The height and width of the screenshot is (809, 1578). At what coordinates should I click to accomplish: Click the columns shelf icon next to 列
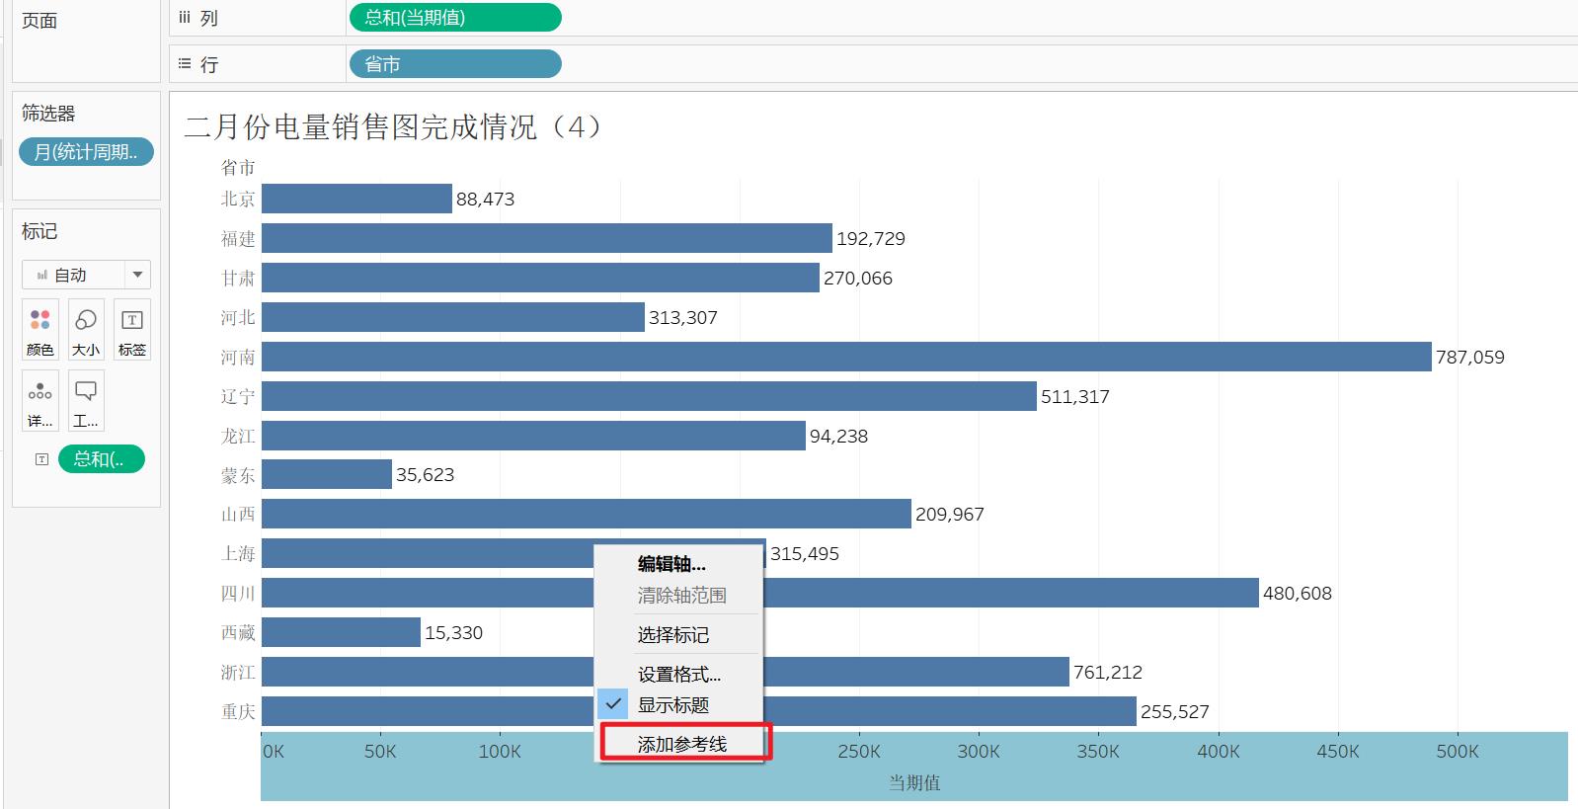click(185, 18)
